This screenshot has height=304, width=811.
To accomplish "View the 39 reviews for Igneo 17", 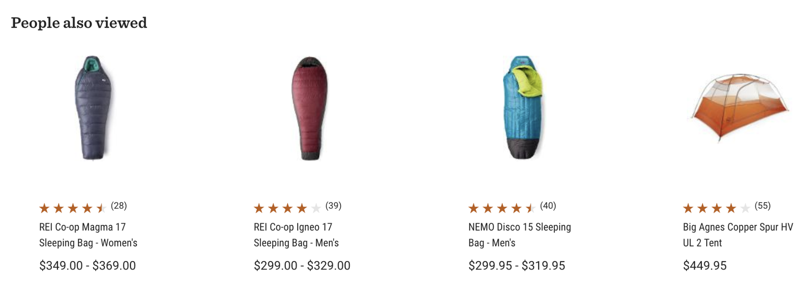I will click(x=333, y=206).
